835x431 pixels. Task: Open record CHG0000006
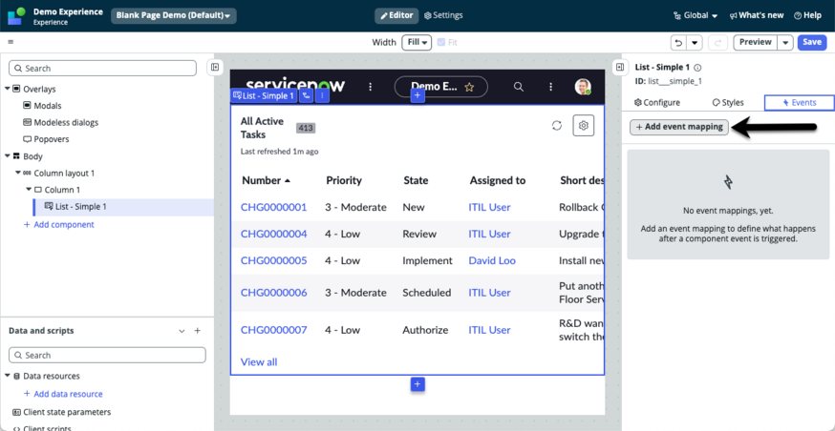click(x=274, y=293)
